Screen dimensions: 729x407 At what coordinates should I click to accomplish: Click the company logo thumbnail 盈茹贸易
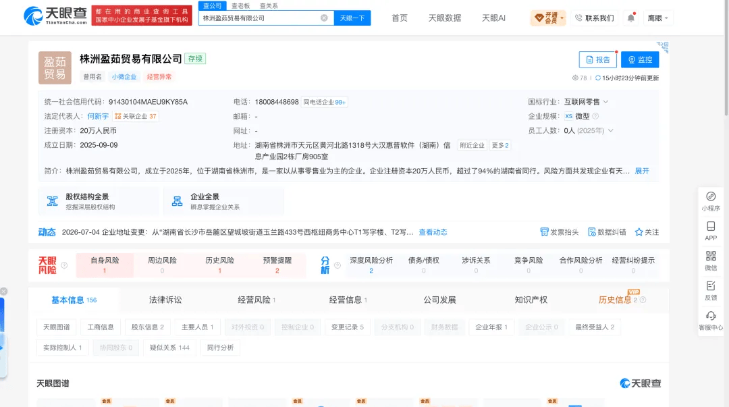point(55,68)
